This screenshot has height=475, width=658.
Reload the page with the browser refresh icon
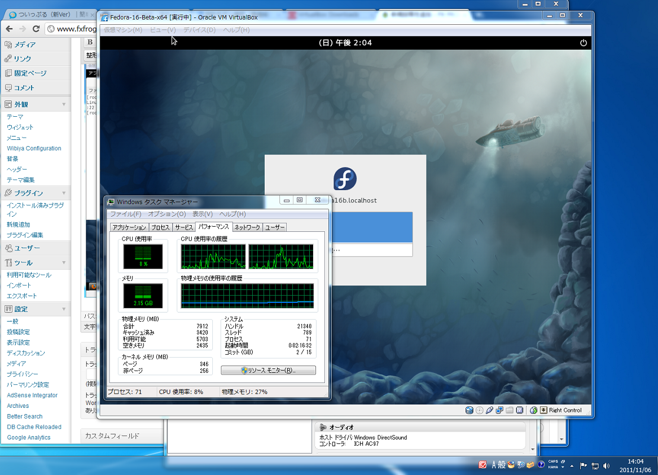(x=36, y=29)
